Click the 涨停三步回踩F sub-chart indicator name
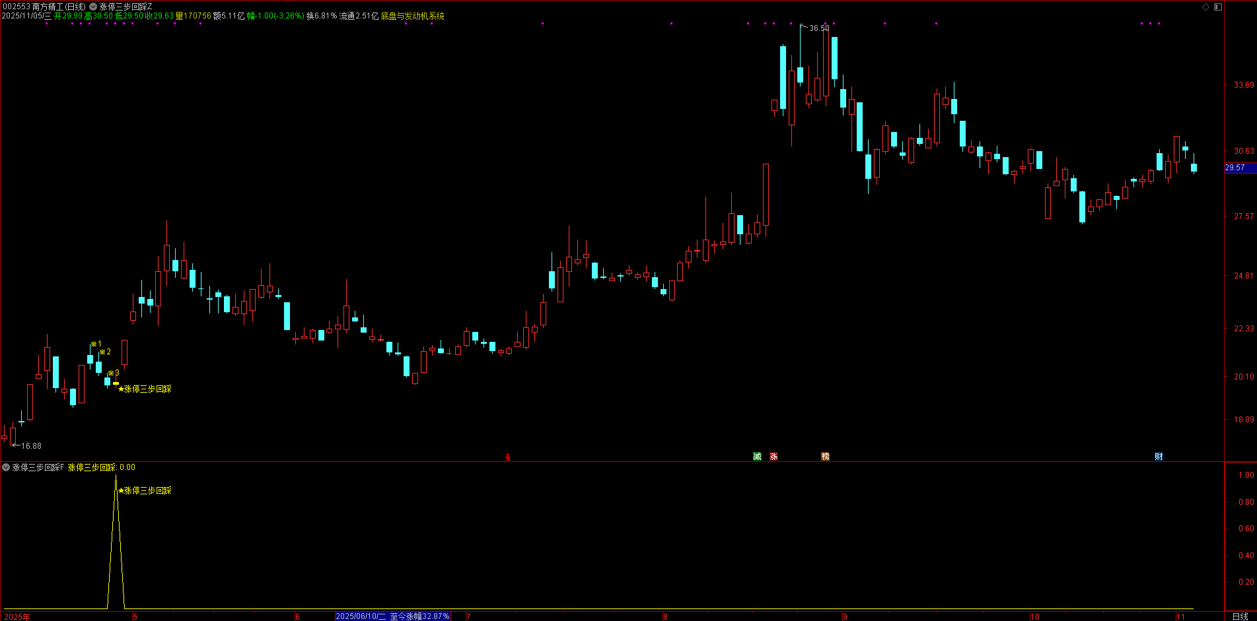The width and height of the screenshot is (1257, 621). coord(38,467)
